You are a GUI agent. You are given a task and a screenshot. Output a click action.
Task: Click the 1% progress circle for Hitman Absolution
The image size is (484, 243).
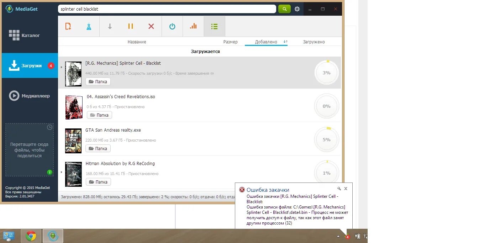(327, 173)
